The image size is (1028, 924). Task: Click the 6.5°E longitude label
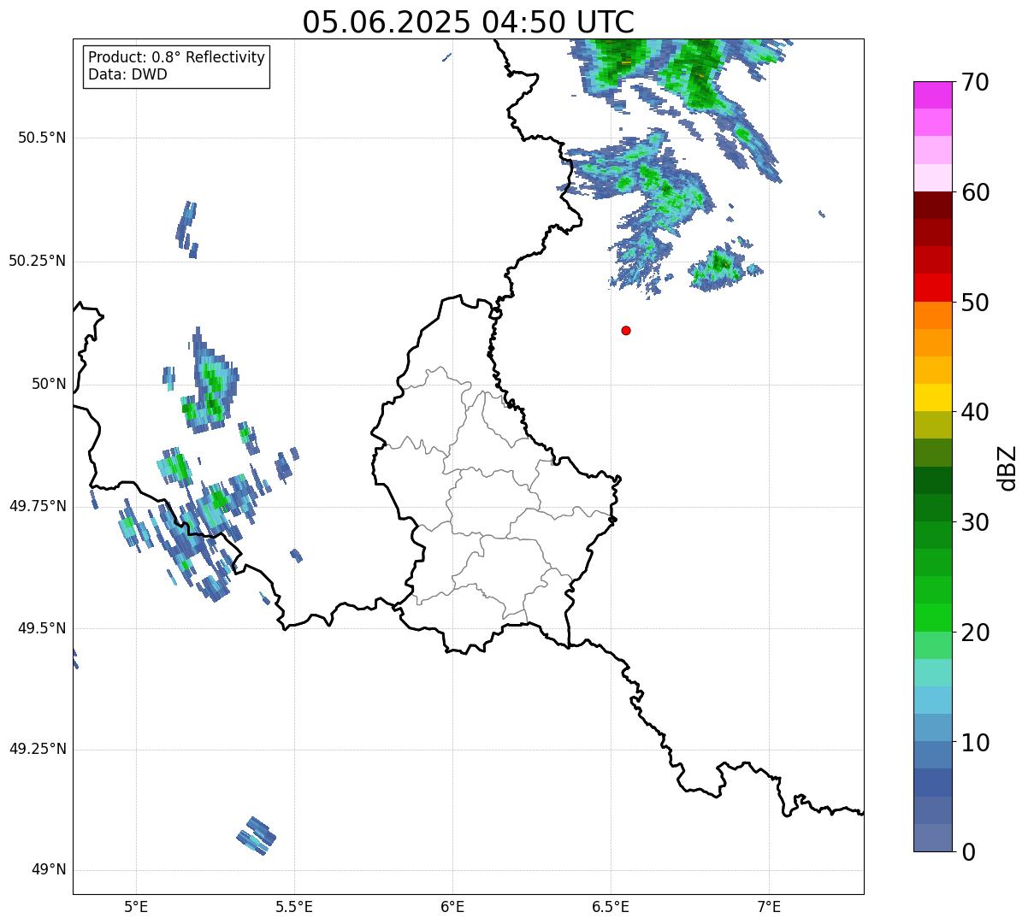[x=611, y=906]
